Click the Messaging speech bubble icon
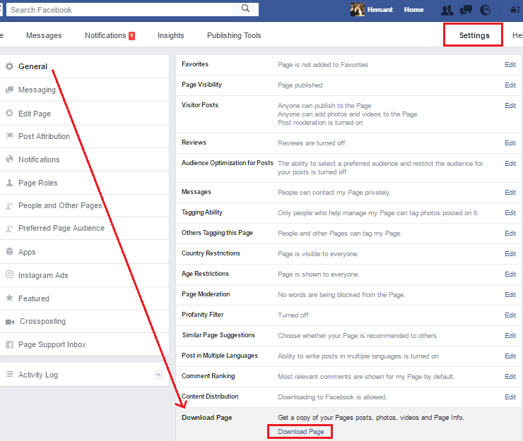The height and width of the screenshot is (441, 523). [10, 90]
